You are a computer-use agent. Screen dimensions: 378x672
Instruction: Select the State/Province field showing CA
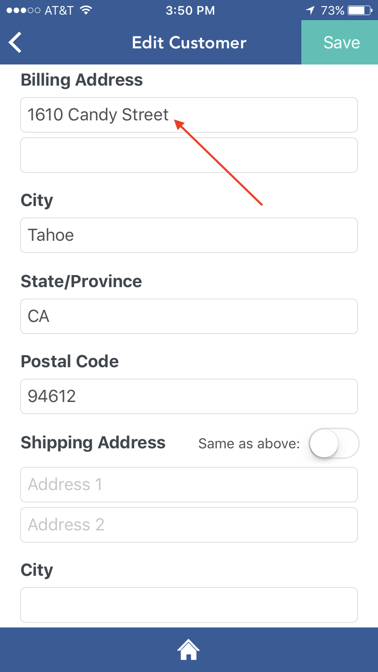click(188, 316)
